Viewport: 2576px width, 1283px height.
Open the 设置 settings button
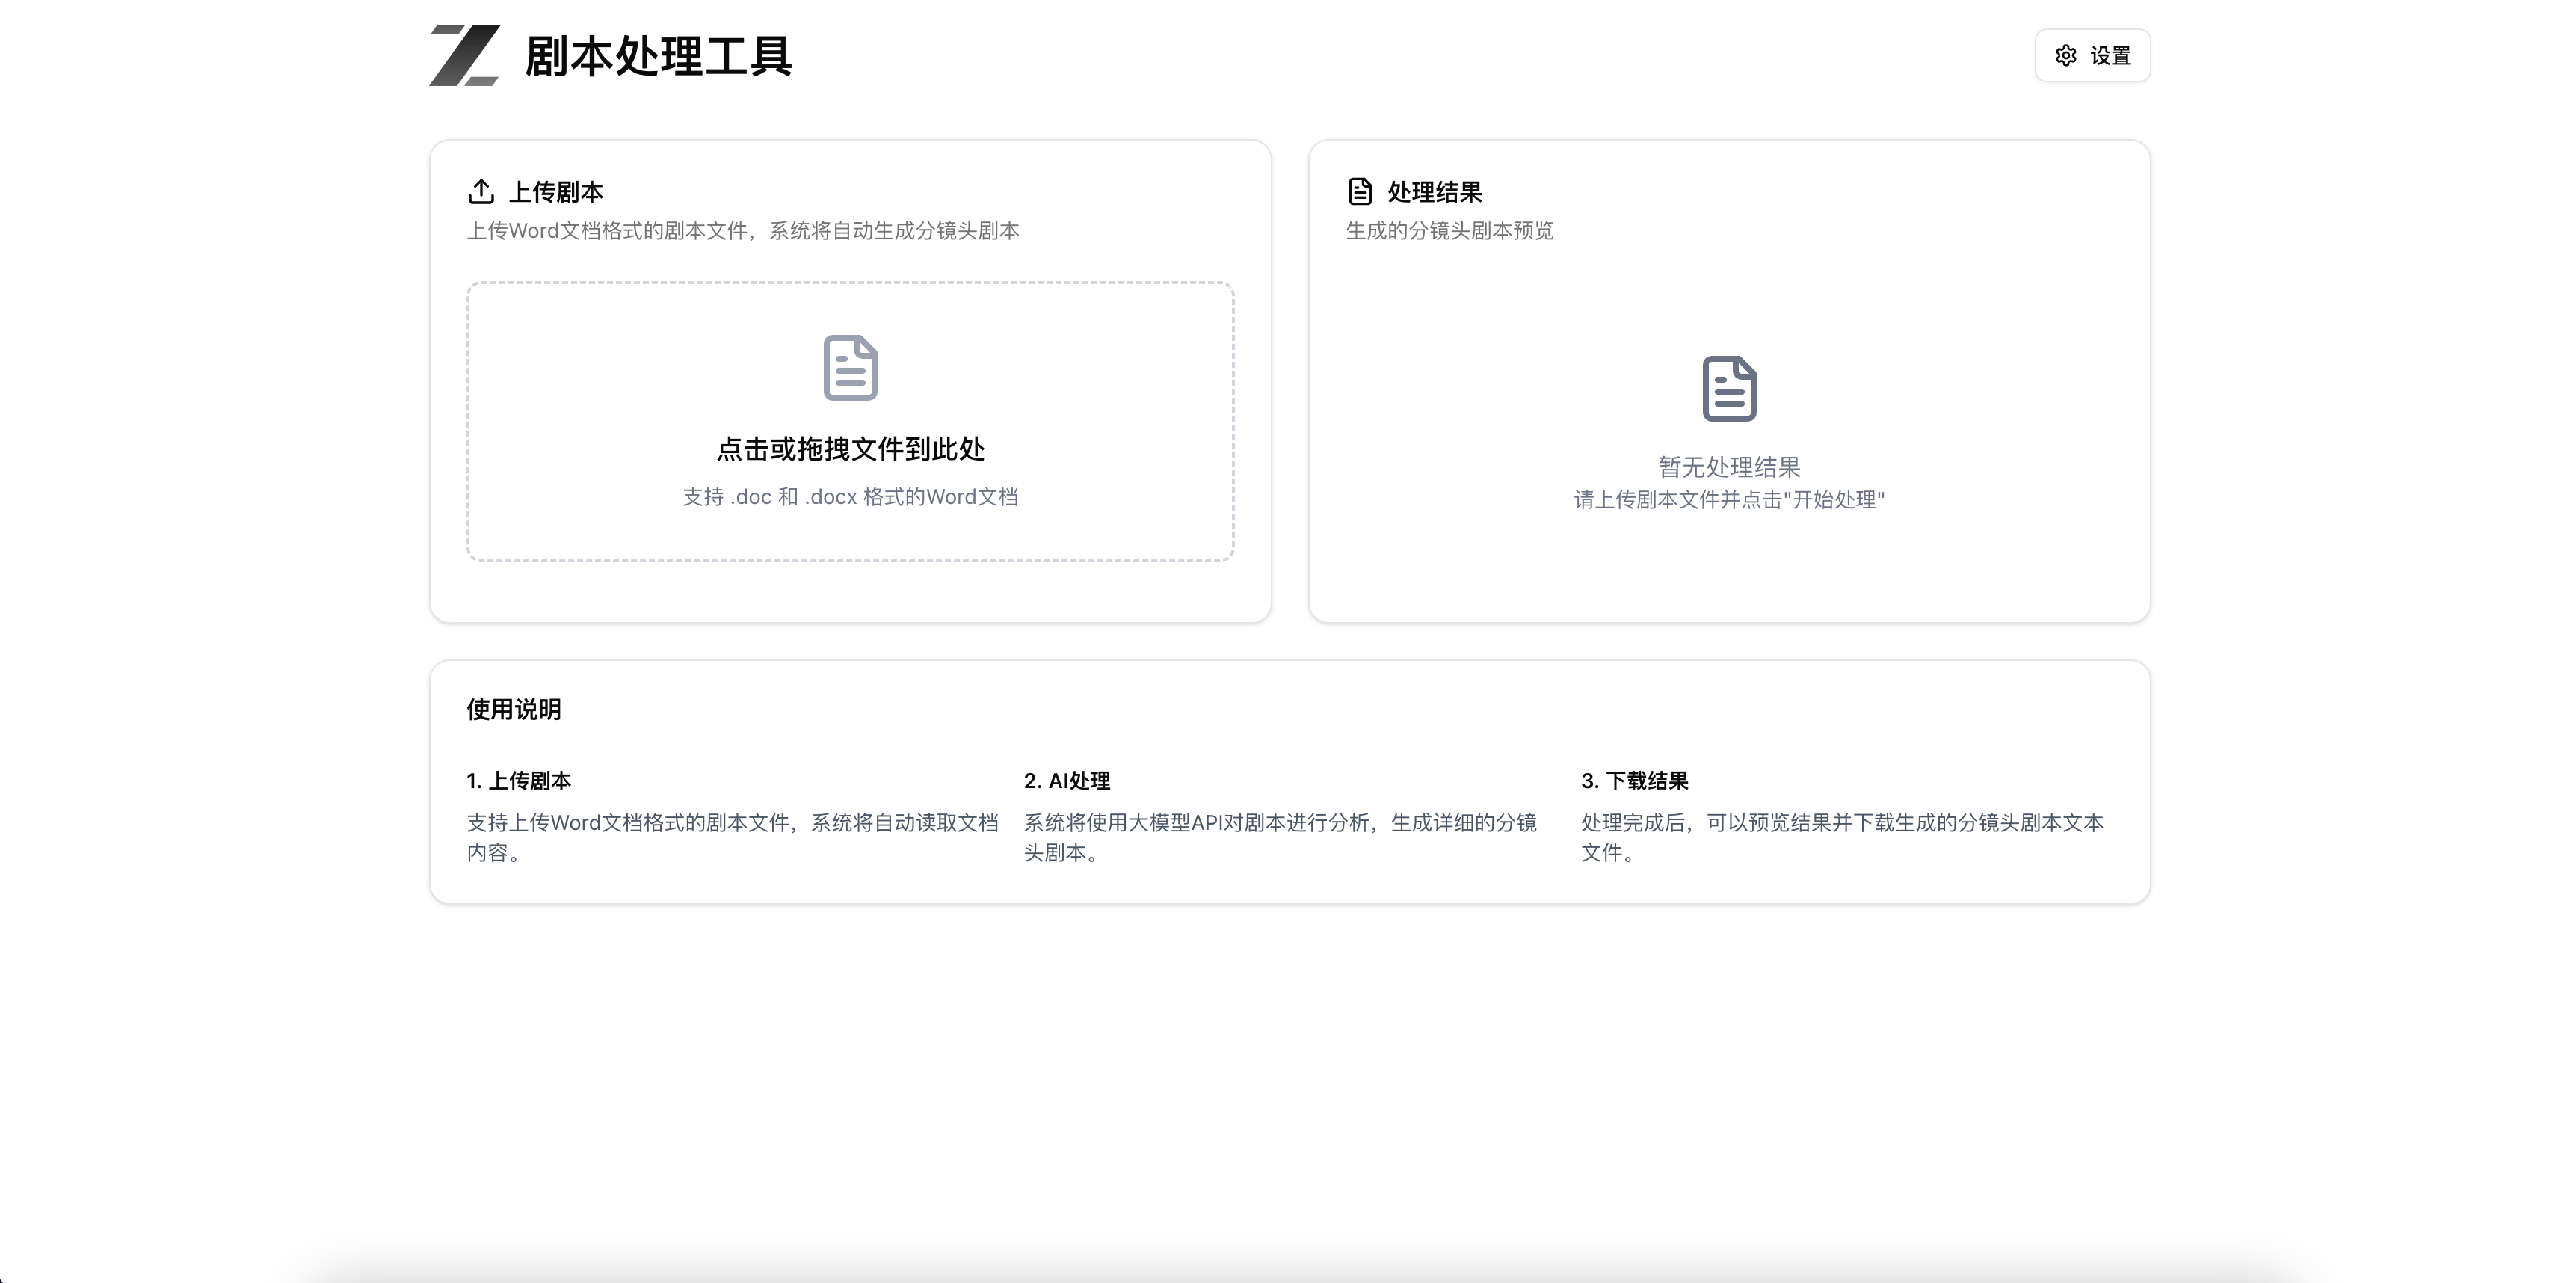[x=2092, y=56]
